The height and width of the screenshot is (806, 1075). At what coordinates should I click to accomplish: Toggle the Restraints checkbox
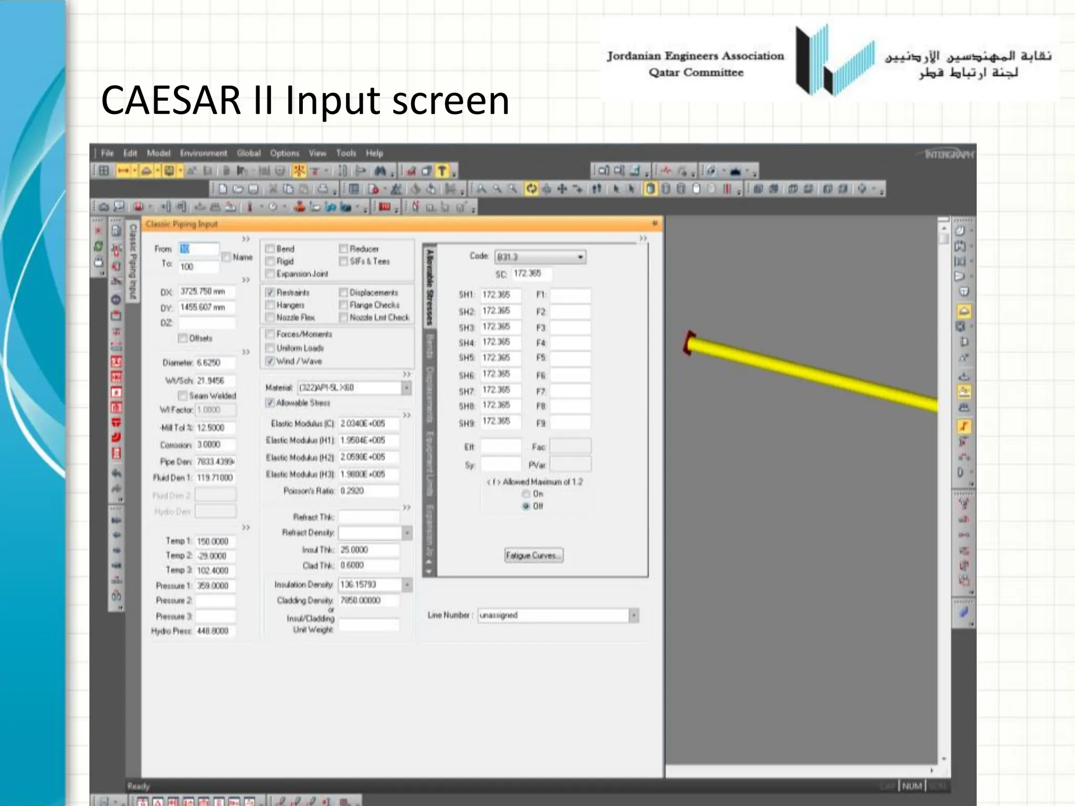click(270, 292)
